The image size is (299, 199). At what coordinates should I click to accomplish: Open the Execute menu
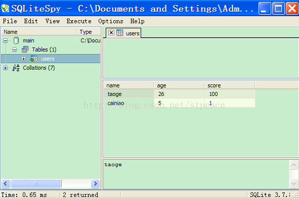(x=79, y=21)
